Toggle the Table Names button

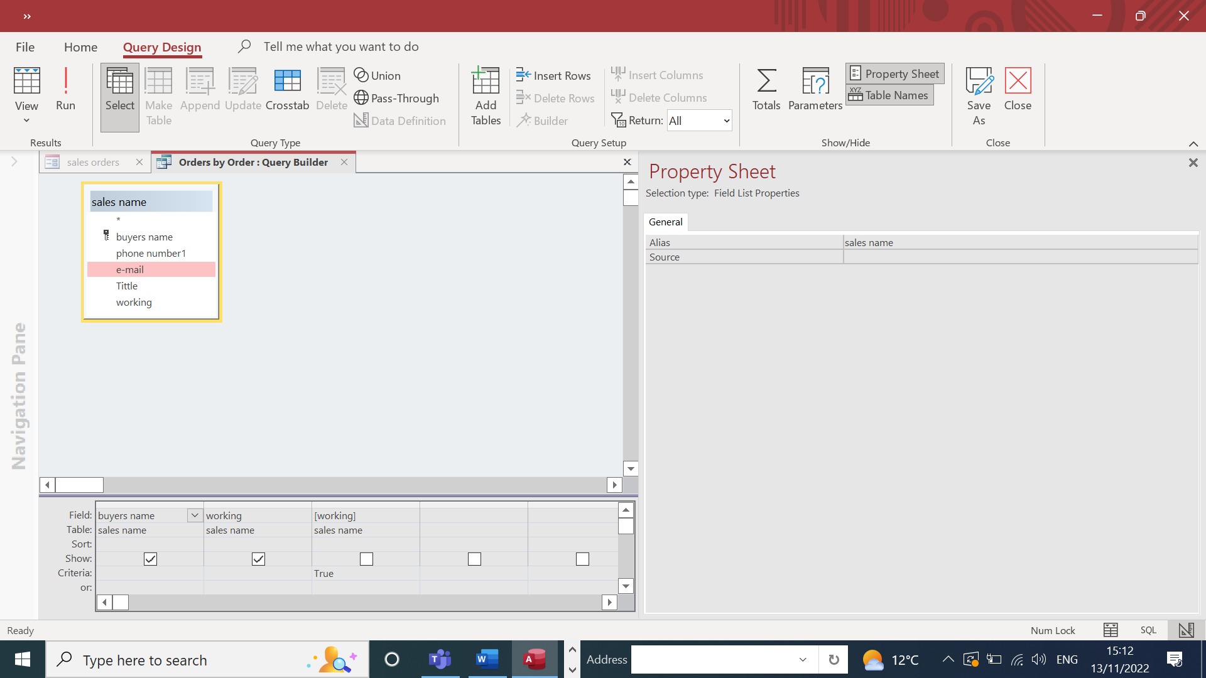pos(889,95)
